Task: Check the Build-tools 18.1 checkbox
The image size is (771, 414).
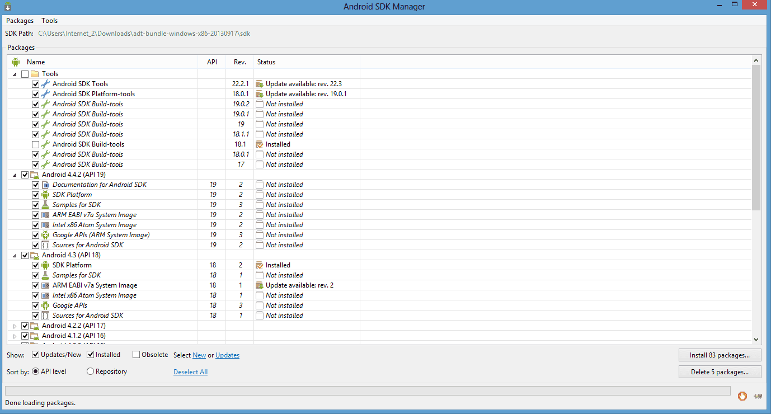Action: tap(36, 144)
